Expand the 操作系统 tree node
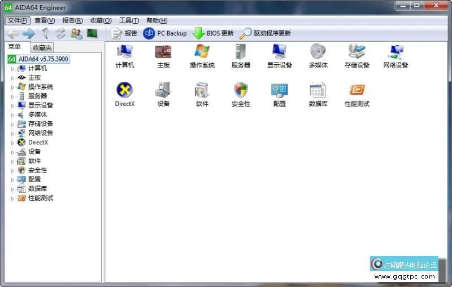This screenshot has width=452, height=287. point(12,87)
